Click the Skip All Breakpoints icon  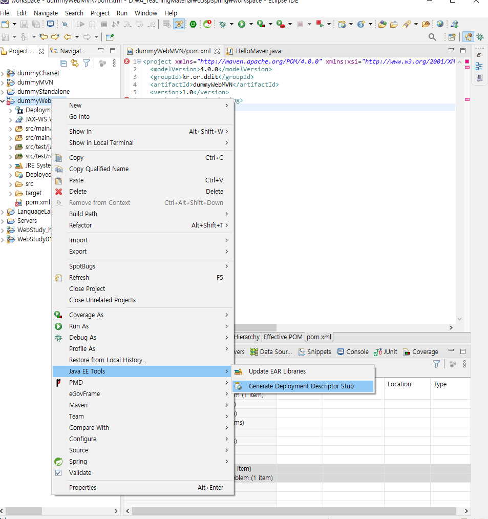[x=65, y=24]
